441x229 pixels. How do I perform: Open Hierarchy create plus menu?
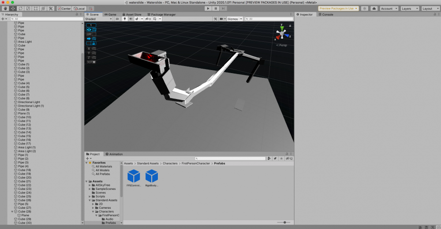click(x=4, y=19)
